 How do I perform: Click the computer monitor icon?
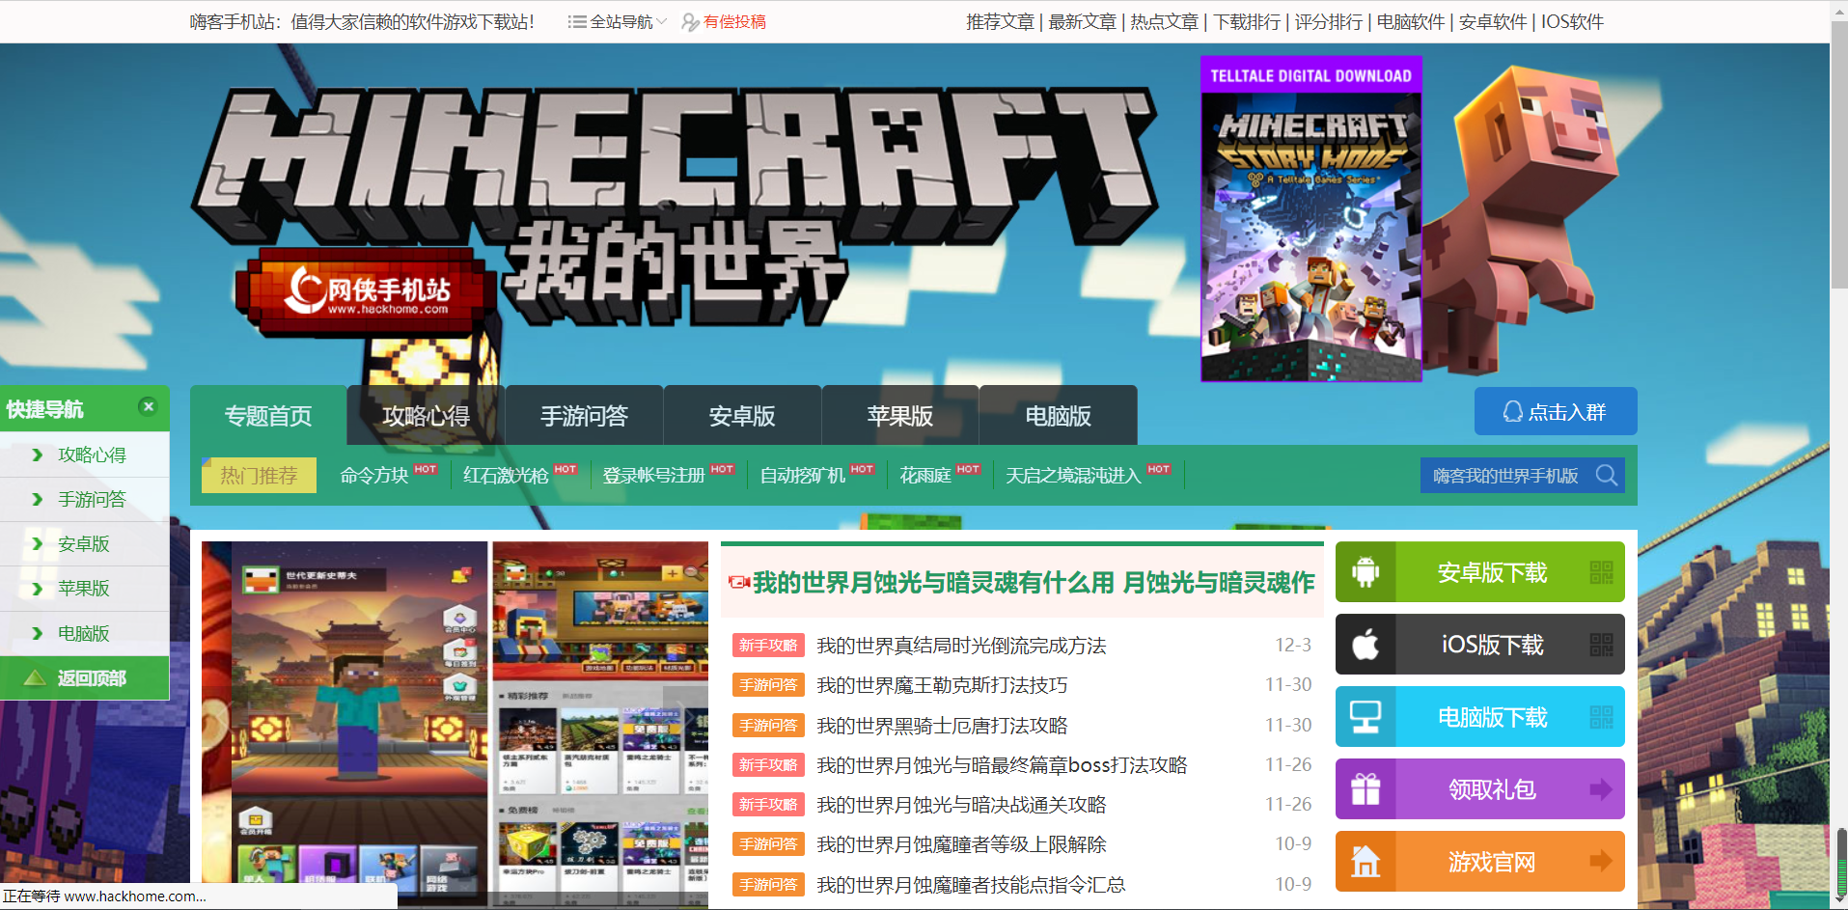(x=1365, y=717)
